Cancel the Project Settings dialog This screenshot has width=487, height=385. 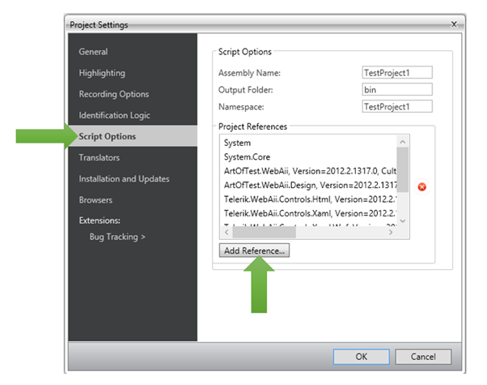(423, 357)
